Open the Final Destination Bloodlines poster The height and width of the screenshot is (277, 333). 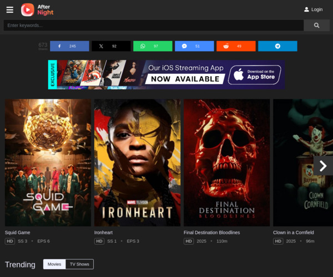pyautogui.click(x=227, y=162)
